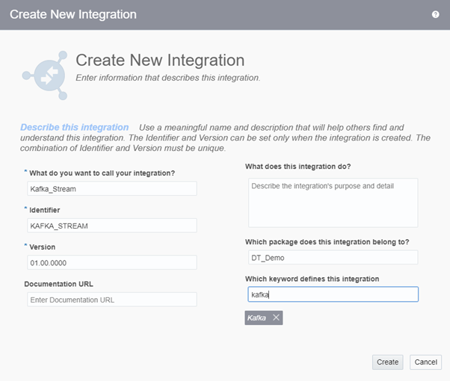Remove the Kafka keyword tag
The height and width of the screenshot is (381, 450).
(x=276, y=317)
